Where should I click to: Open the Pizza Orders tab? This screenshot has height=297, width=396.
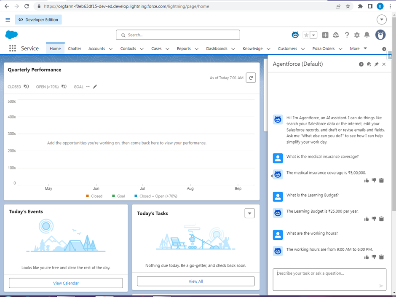(323, 48)
